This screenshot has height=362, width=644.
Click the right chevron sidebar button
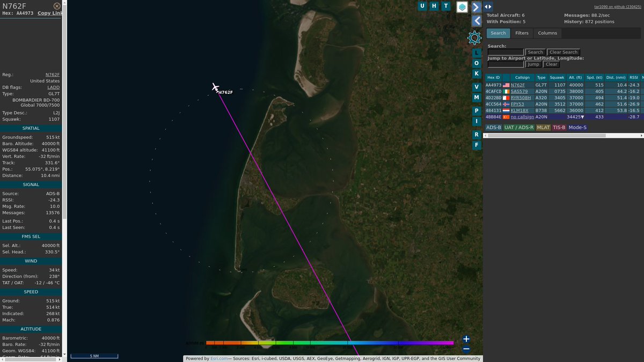click(477, 6)
